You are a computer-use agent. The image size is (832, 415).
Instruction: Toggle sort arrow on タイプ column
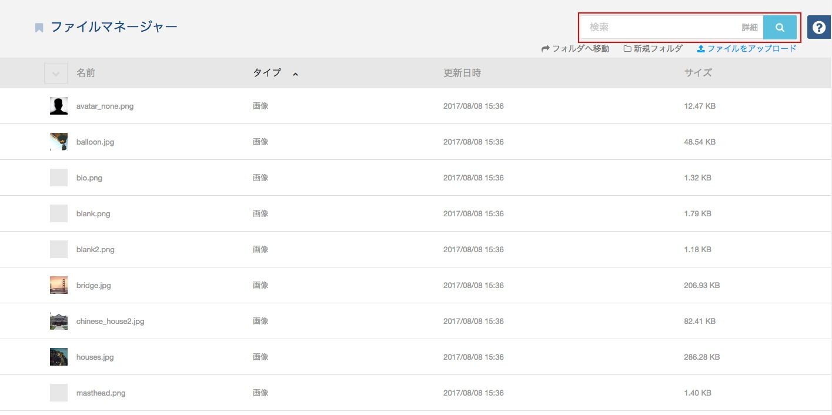point(295,74)
